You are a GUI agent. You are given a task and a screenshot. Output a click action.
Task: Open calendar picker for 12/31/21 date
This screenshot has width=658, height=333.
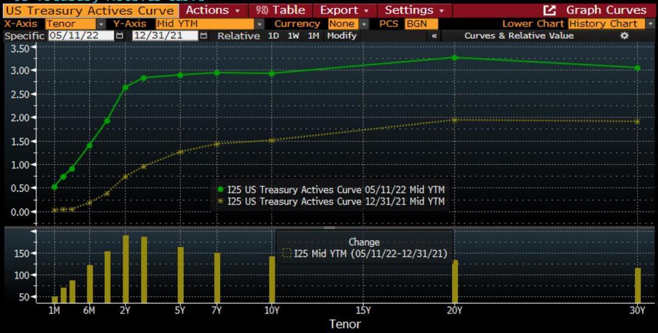[204, 36]
